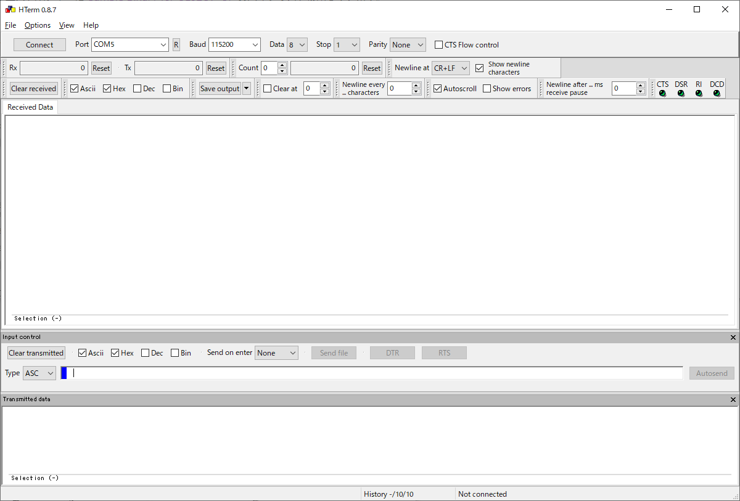Toggle the Autoscroll checkbox
The width and height of the screenshot is (740, 501).
438,89
